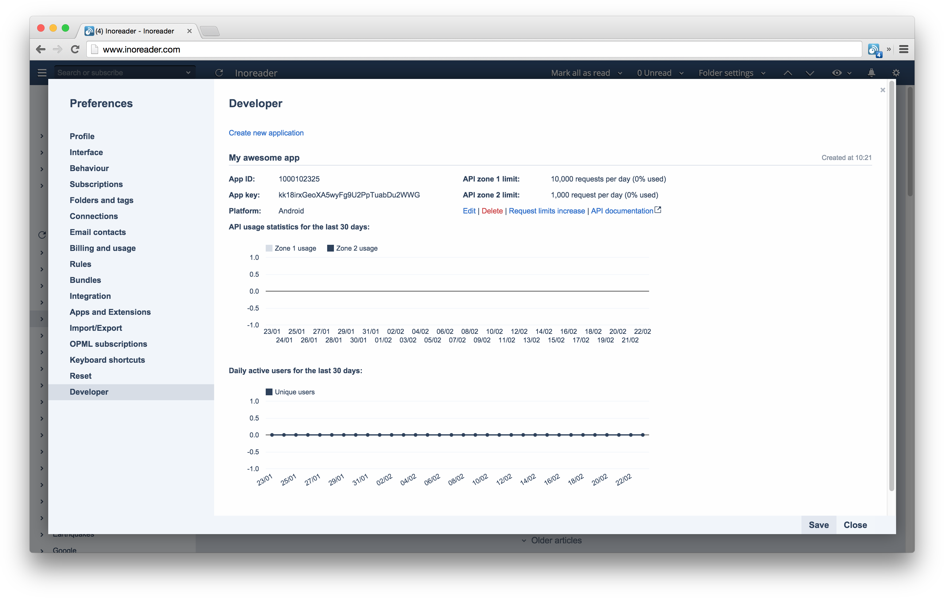Click the Create new application link
The height and width of the screenshot is (598, 944).
pos(266,133)
